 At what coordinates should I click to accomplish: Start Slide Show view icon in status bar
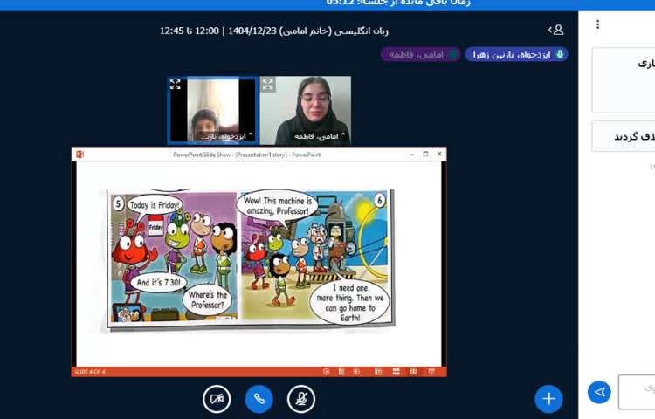point(431,371)
